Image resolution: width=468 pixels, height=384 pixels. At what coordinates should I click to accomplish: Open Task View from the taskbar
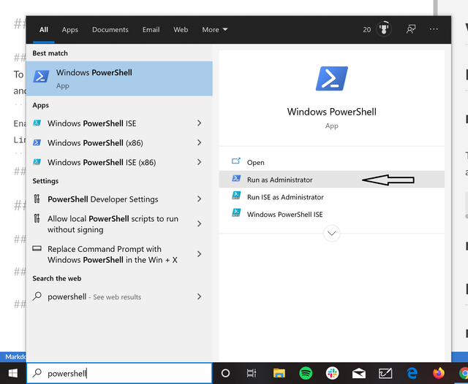[252, 373]
